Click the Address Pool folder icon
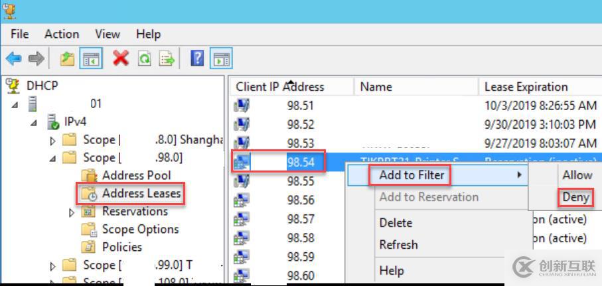 pyautogui.click(x=90, y=176)
